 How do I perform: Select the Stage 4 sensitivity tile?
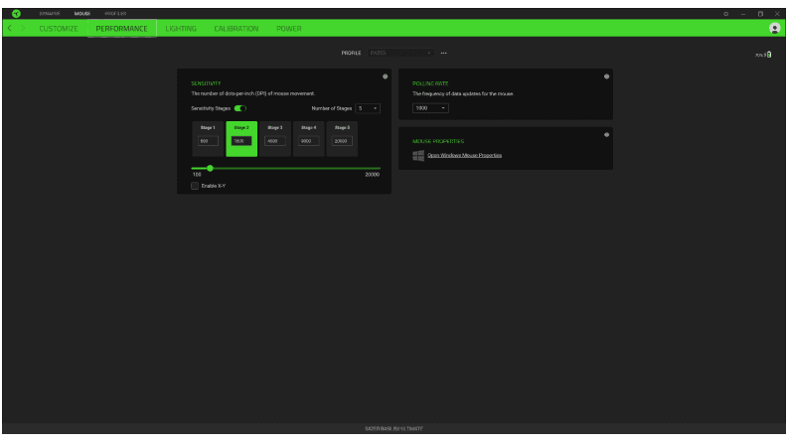tap(309, 139)
